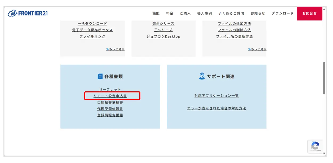Open the 料金 menu item
The height and width of the screenshot is (163, 333).
coord(170,13)
